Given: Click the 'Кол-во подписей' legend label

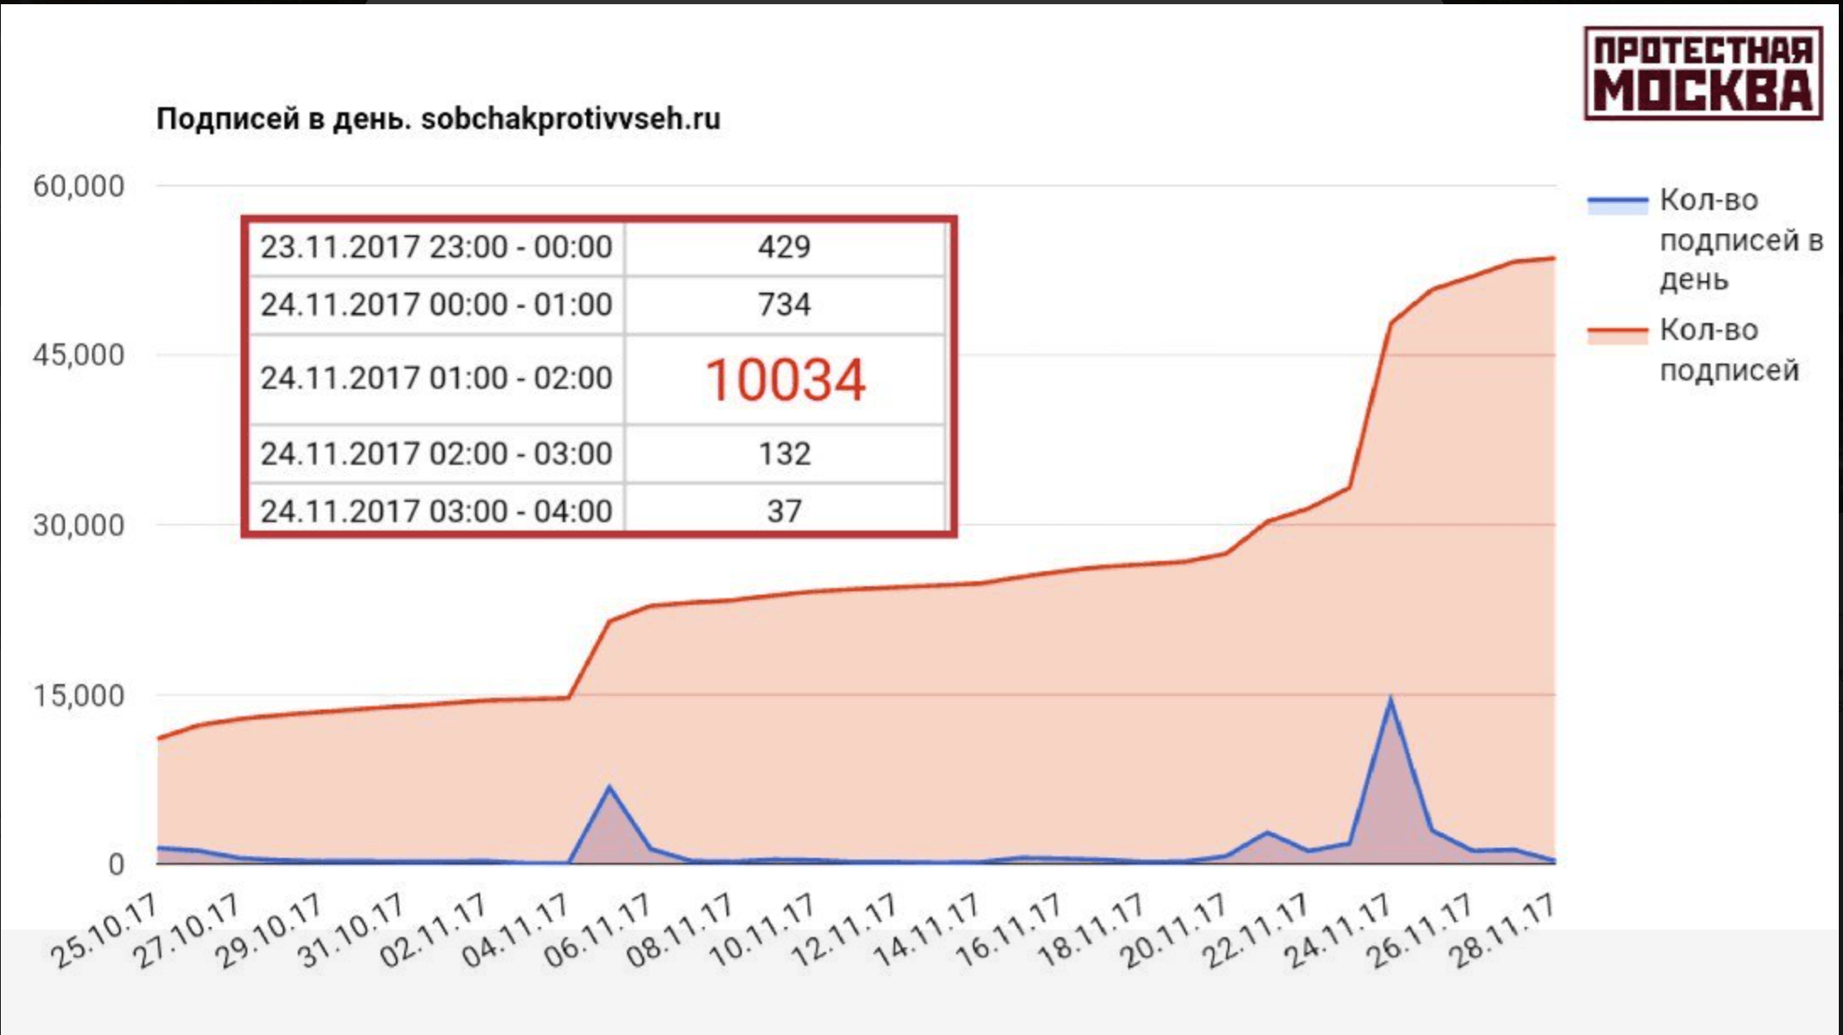Looking at the screenshot, I should click(x=1728, y=350).
